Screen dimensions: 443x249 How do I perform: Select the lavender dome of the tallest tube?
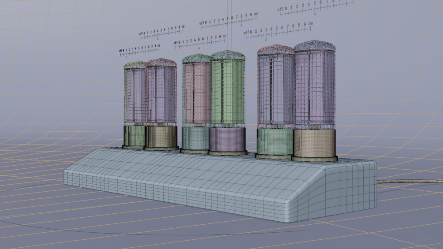[x=314, y=46]
